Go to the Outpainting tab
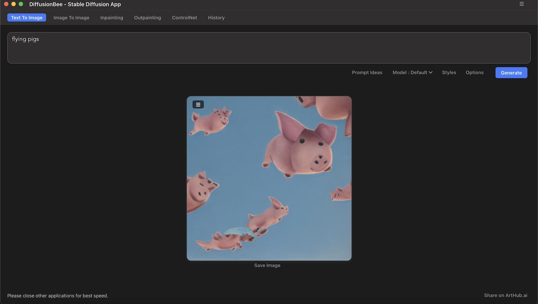The width and height of the screenshot is (538, 304). click(x=147, y=17)
